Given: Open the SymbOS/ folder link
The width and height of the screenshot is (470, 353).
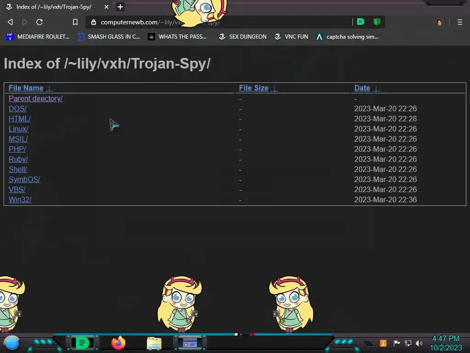Looking at the screenshot, I should 24,180.
